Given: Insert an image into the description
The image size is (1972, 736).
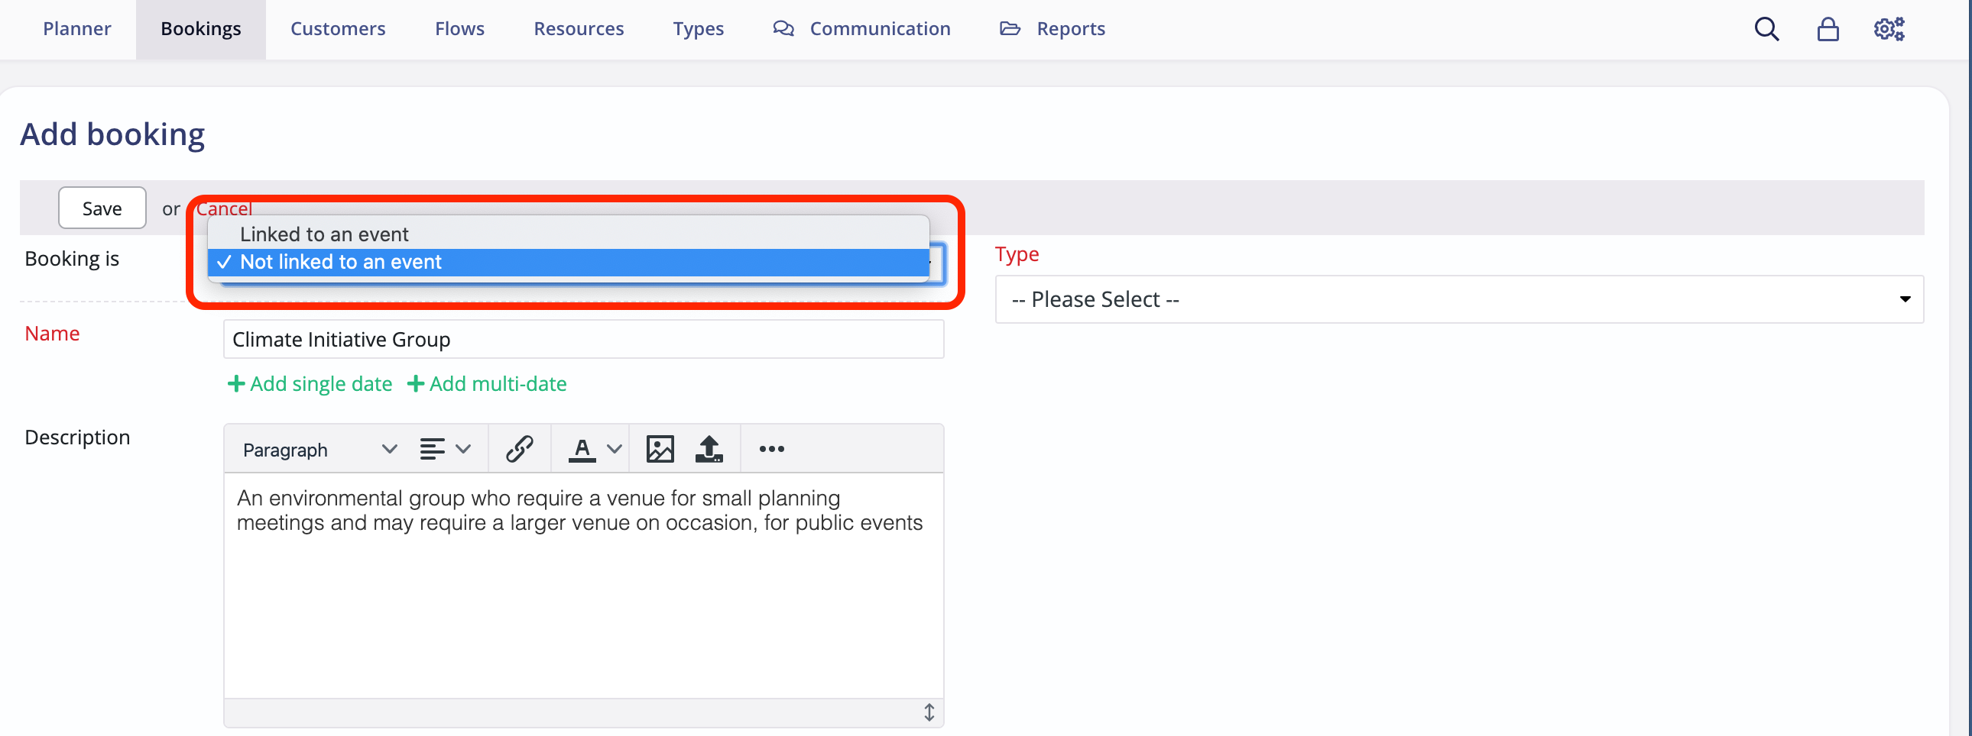Looking at the screenshot, I should click(660, 449).
